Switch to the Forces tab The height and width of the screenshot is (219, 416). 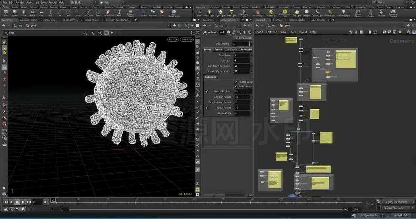coord(218,49)
